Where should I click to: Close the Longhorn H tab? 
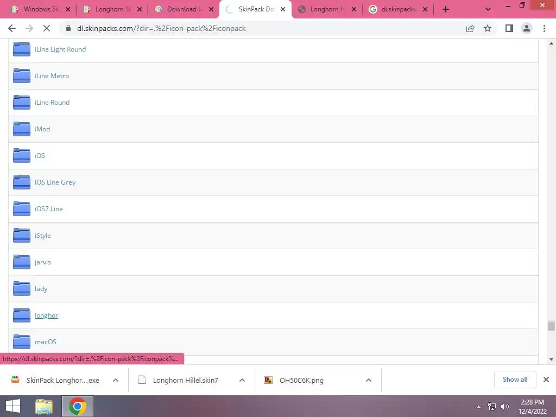click(x=354, y=9)
